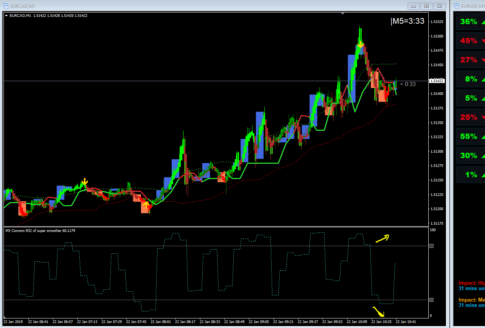The width and height of the screenshot is (485, 328).
Task: Click the EURCAD,M1 window chart icon
Action: point(6,6)
